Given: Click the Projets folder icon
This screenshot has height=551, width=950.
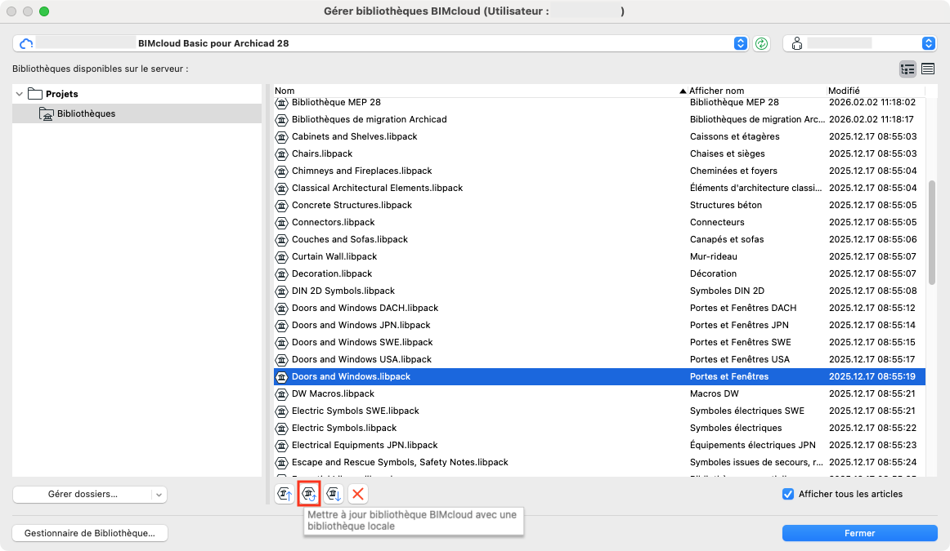Looking at the screenshot, I should pos(35,94).
